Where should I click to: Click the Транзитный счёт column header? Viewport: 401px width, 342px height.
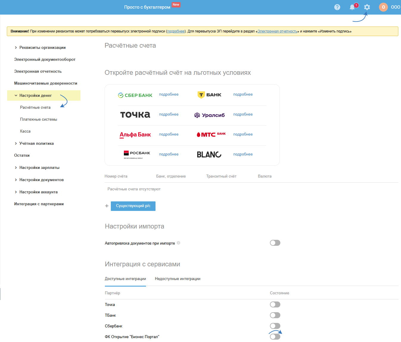tap(221, 176)
